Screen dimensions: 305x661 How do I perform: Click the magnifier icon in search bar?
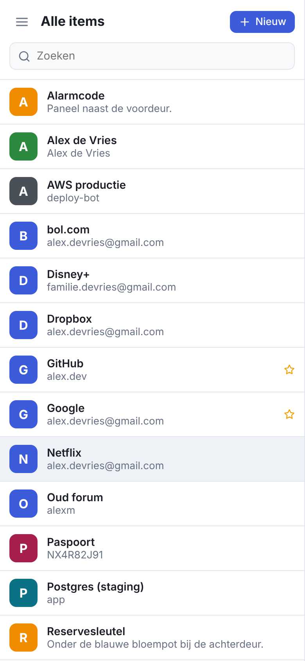click(24, 56)
